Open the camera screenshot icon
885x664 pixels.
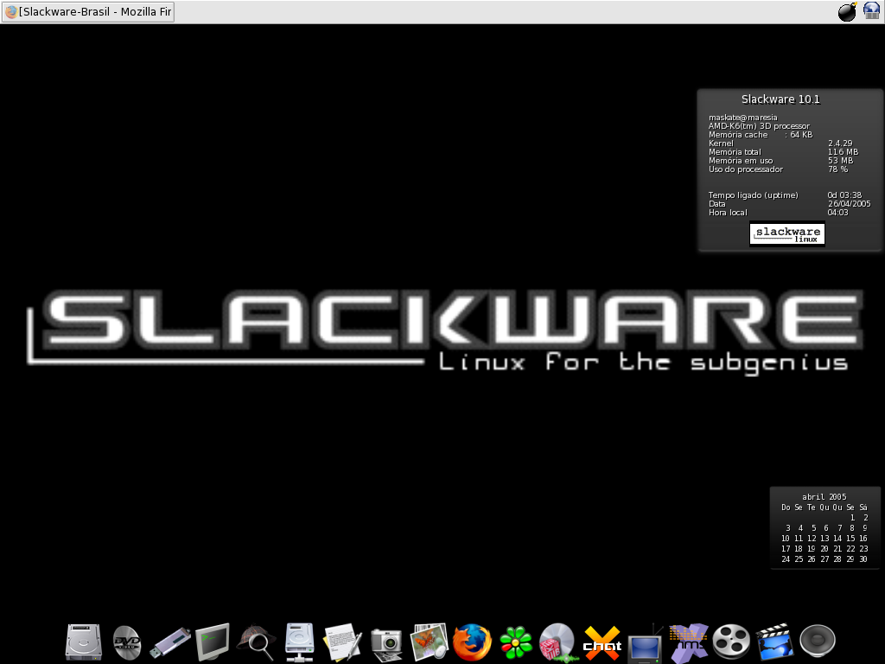tap(386, 643)
